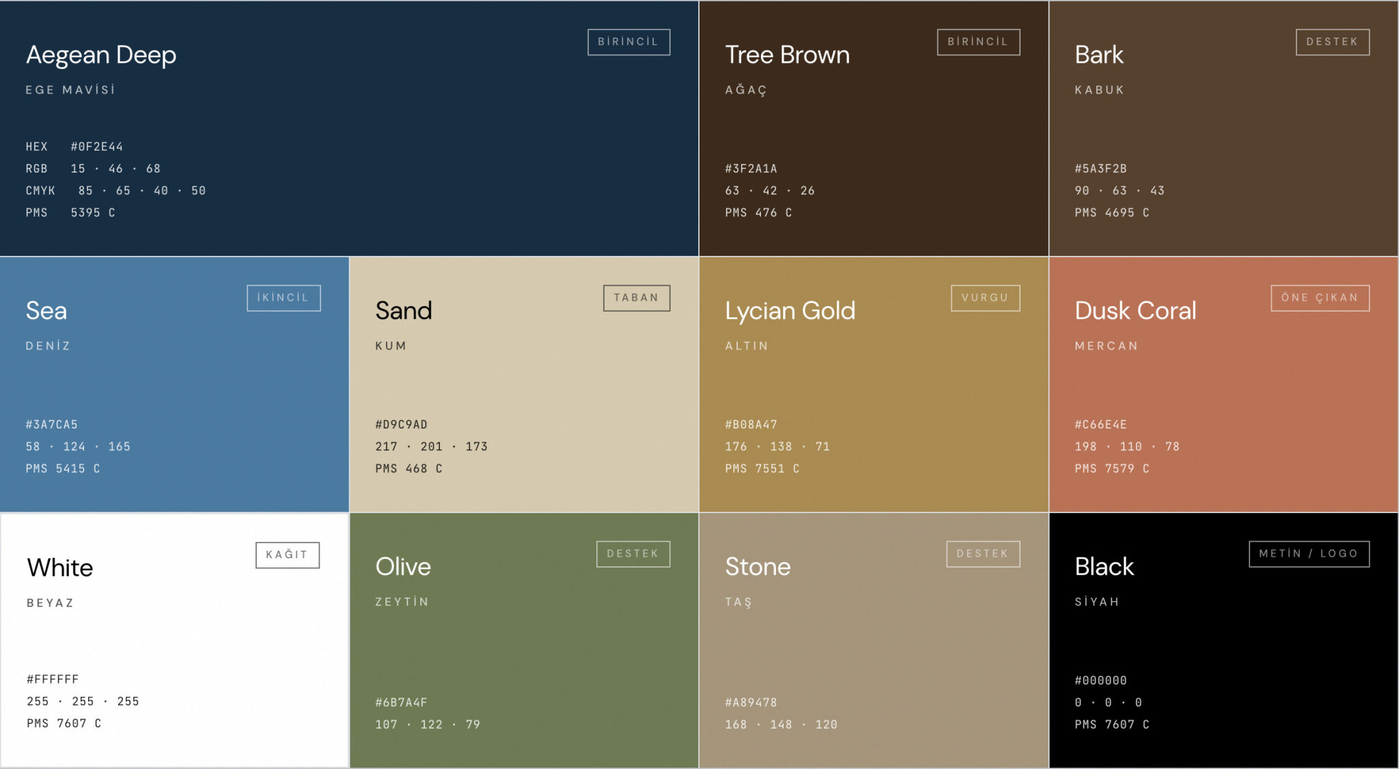Click the VURGU tag on Lycian Gold
The width and height of the screenshot is (1399, 769).
pyautogui.click(x=985, y=298)
